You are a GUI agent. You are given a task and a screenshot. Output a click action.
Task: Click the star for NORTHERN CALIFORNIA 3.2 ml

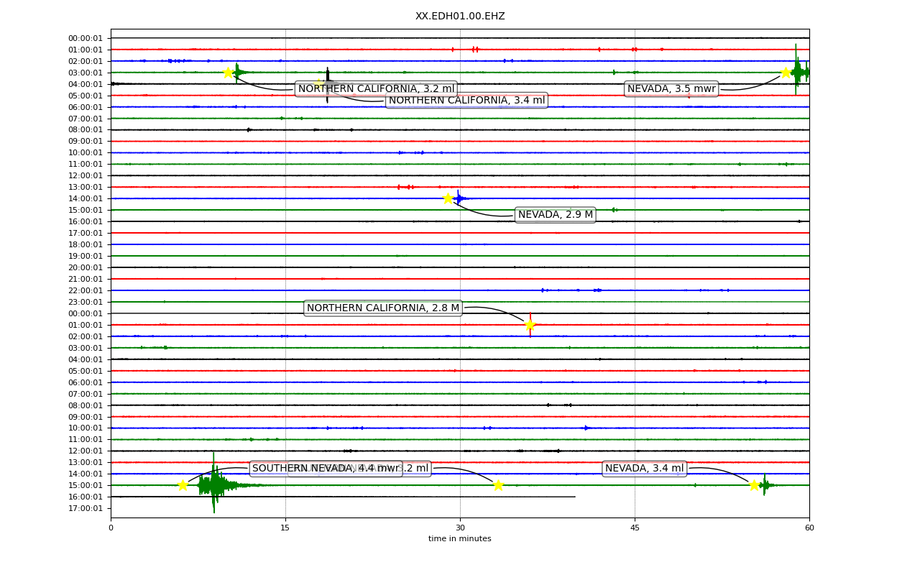coord(228,73)
